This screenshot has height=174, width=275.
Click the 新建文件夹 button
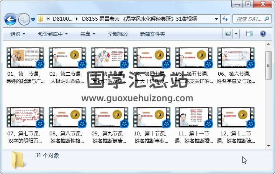[152, 34]
